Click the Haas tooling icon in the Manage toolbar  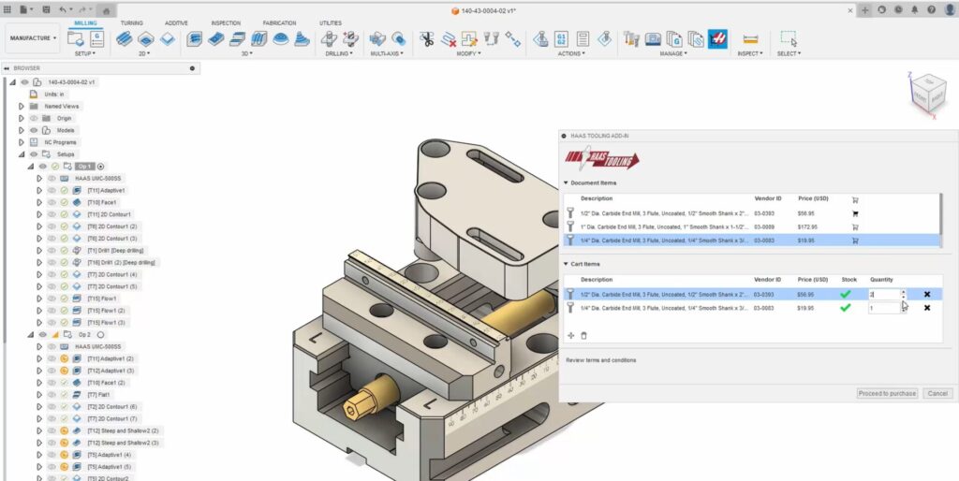717,39
